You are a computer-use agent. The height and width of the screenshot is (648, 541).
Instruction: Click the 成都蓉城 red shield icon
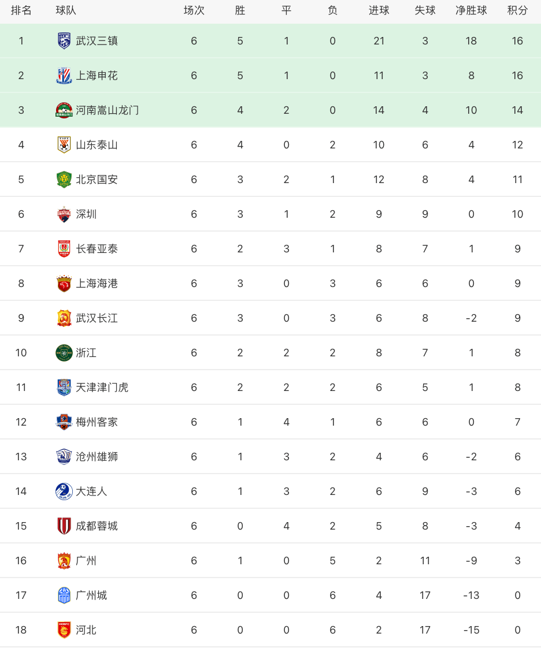pyautogui.click(x=64, y=526)
